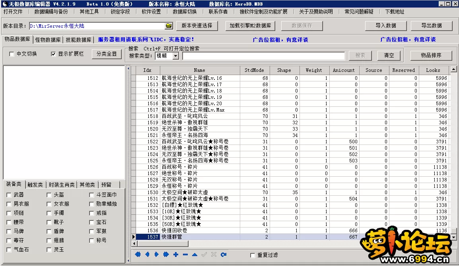Open the 常见问题解疑 menu
459x266 pixels.
[359, 12]
